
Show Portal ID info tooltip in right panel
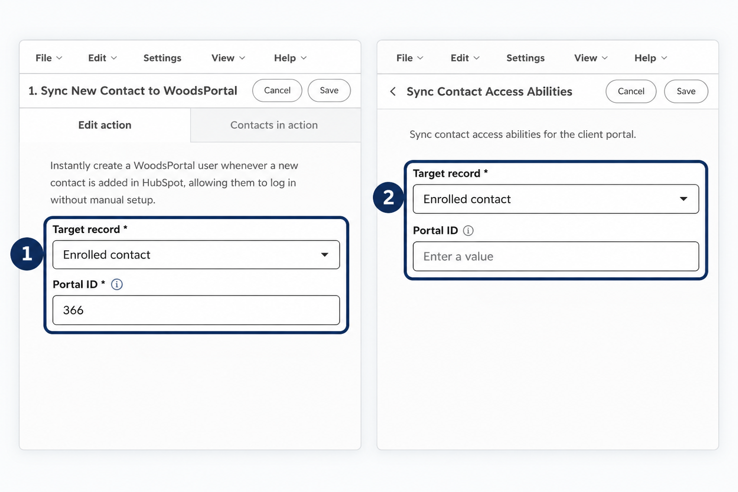pyautogui.click(x=468, y=231)
